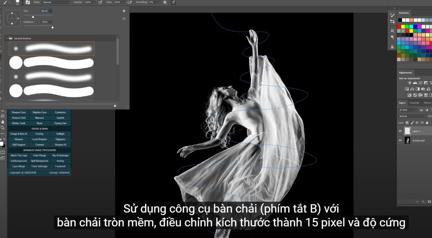The width and height of the screenshot is (432, 238).
Task: Toggle adjustment layer filter icon
Action: tap(427, 110)
